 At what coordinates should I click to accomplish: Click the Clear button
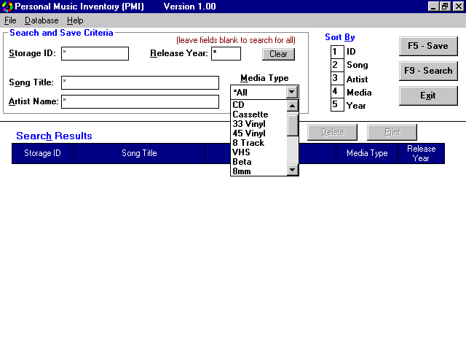coord(278,54)
